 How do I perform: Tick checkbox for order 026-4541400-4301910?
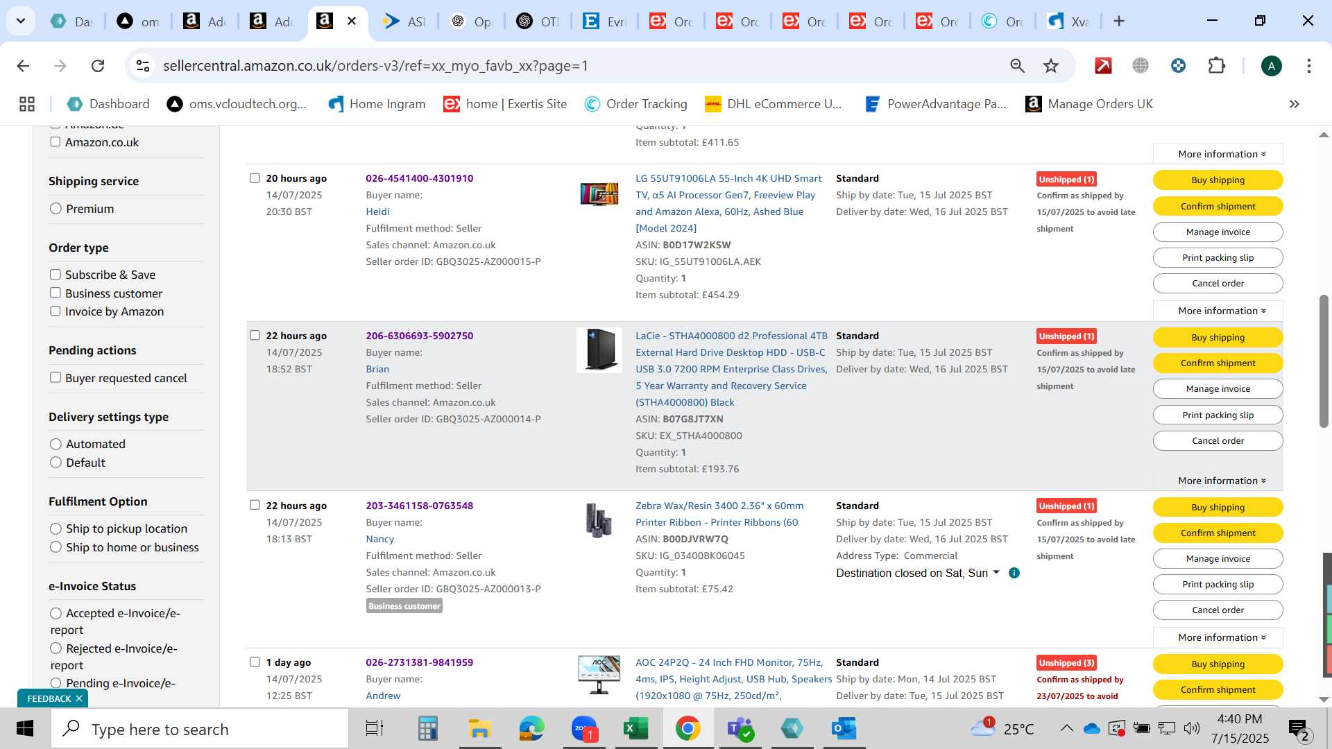pyautogui.click(x=255, y=178)
